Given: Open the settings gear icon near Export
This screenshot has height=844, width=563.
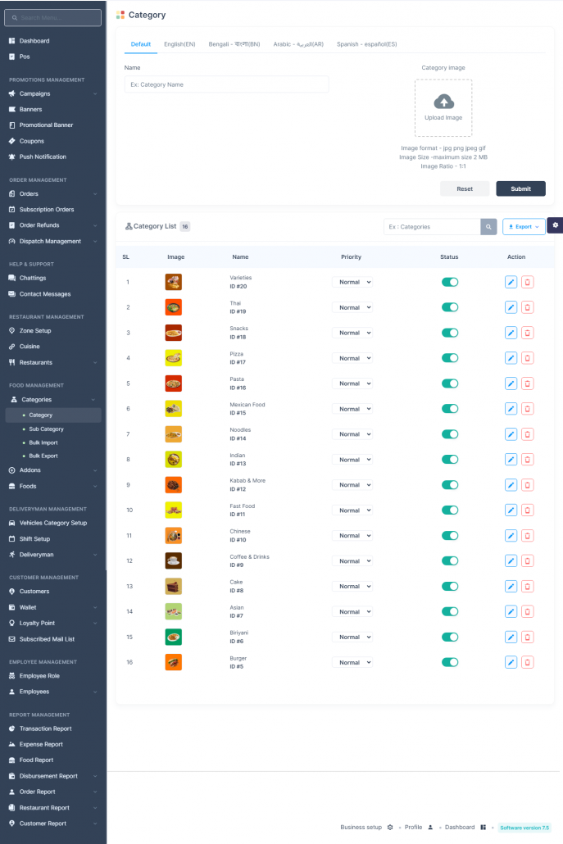Looking at the screenshot, I should 555,225.
